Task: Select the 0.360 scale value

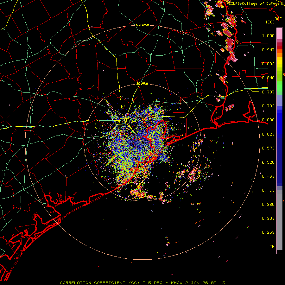Action: [x=268, y=205]
